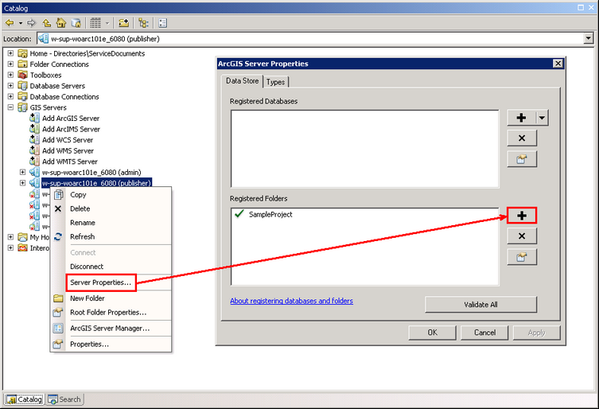Open the Back history dropdown arrow
599x409 pixels.
click(x=20, y=23)
